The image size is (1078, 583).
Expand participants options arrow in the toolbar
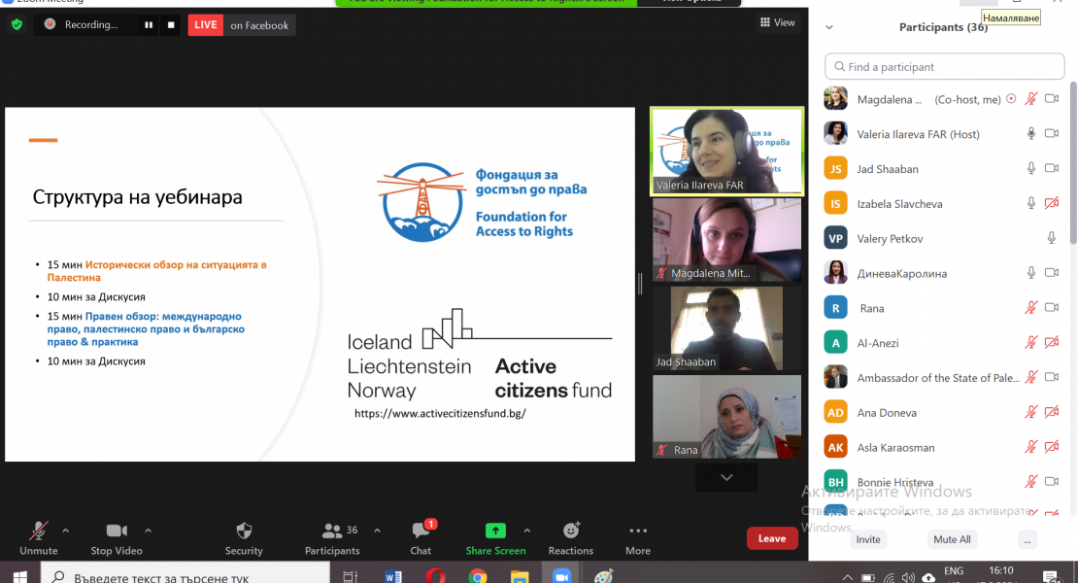378,531
